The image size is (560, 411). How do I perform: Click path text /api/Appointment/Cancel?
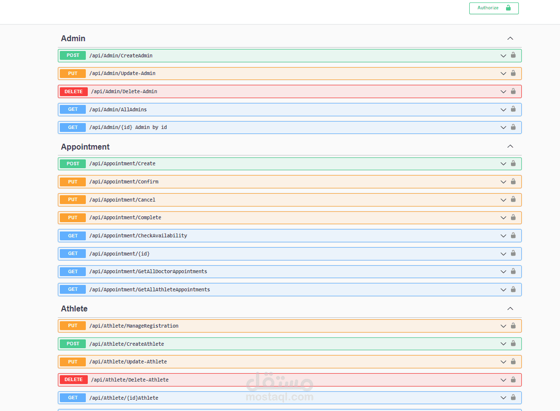point(123,200)
